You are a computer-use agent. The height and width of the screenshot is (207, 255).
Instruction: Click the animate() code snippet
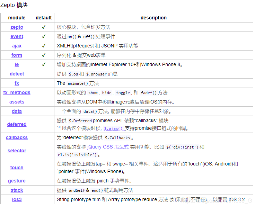tap(78, 83)
